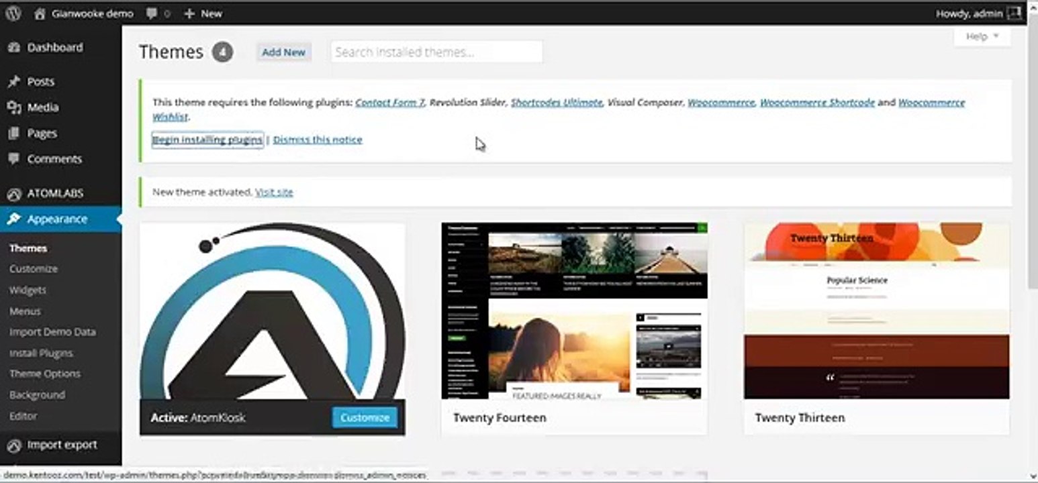This screenshot has width=1038, height=483.
Task: Click Begin installing plugins link
Action: tap(207, 140)
